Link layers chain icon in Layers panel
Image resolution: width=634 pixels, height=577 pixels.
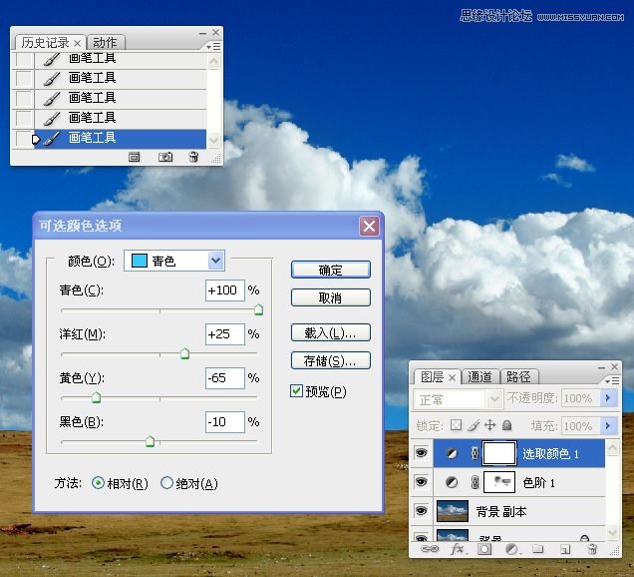pyautogui.click(x=430, y=549)
